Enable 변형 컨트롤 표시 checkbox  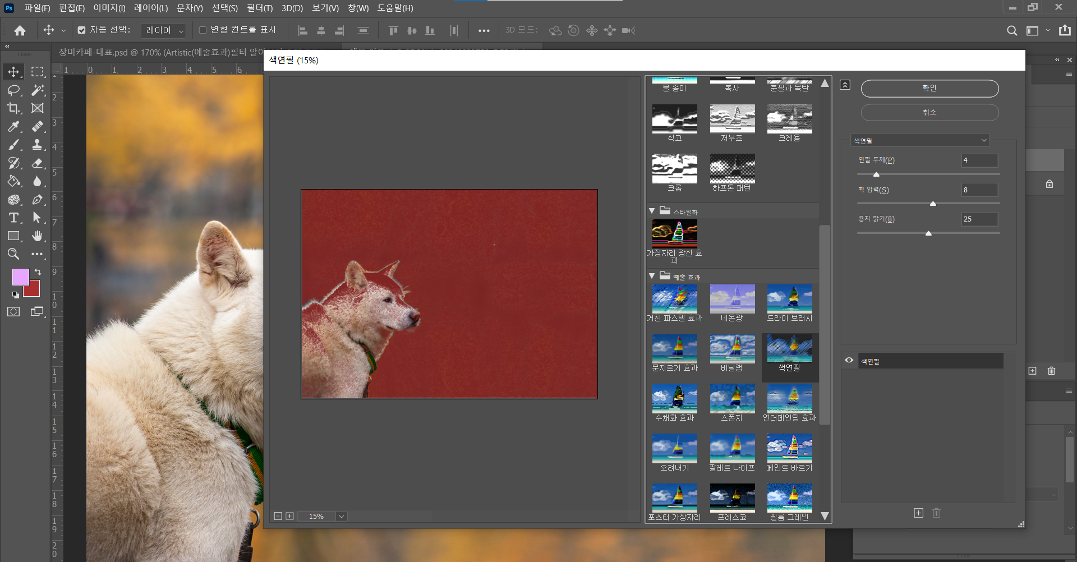202,30
